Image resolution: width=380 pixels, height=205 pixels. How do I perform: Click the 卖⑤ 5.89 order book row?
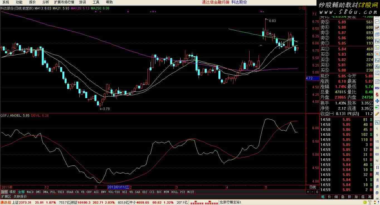click(x=347, y=22)
